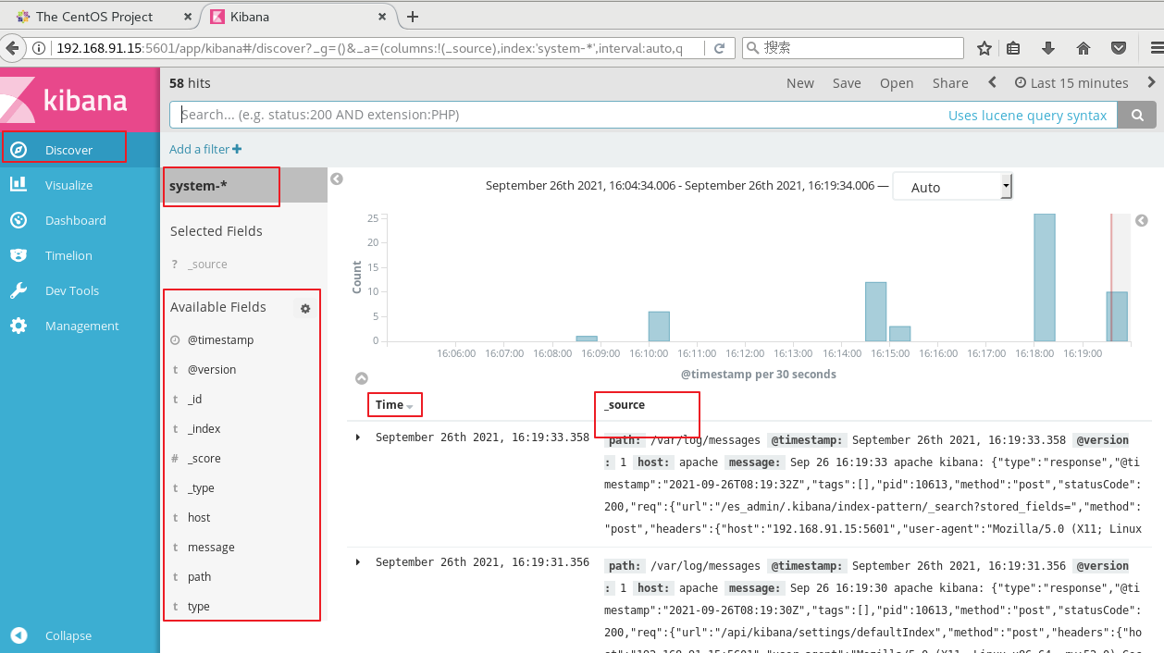The width and height of the screenshot is (1164, 653).
Task: Close the CentOS Project tab
Action: pyautogui.click(x=188, y=17)
